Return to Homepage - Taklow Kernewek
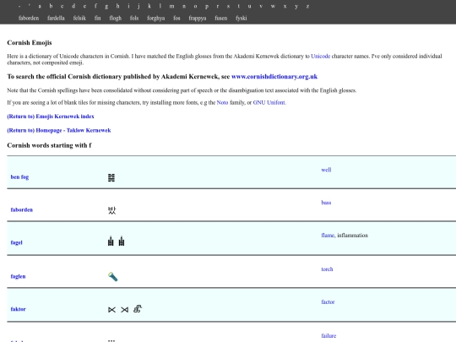The width and height of the screenshot is (456, 342). (x=59, y=130)
